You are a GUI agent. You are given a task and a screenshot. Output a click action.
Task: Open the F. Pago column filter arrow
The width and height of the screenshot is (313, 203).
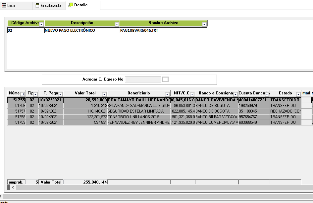click(60, 94)
